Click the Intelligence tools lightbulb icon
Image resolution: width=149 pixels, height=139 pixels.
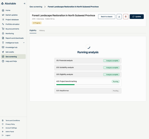click(x=3, y=43)
